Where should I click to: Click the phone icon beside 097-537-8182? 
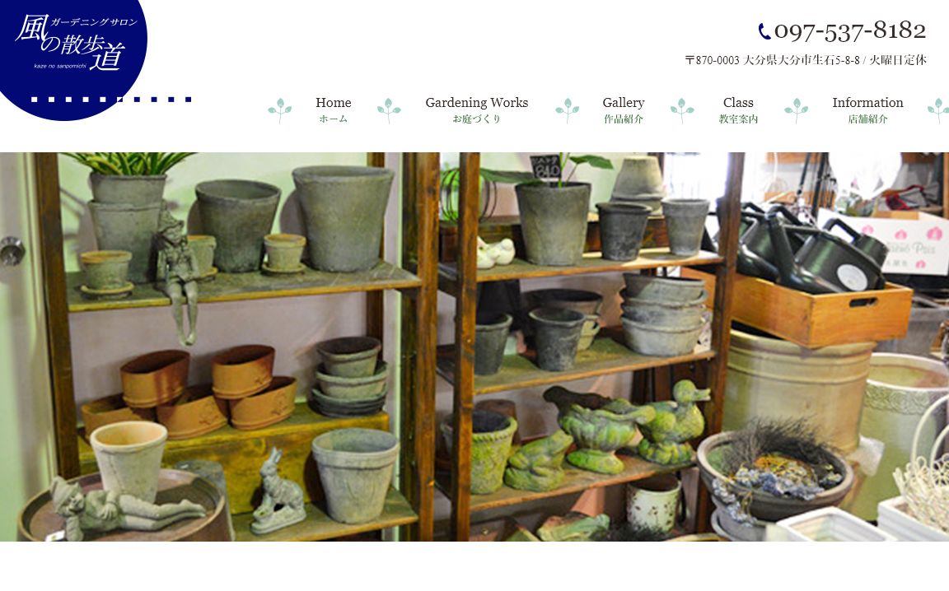764,31
